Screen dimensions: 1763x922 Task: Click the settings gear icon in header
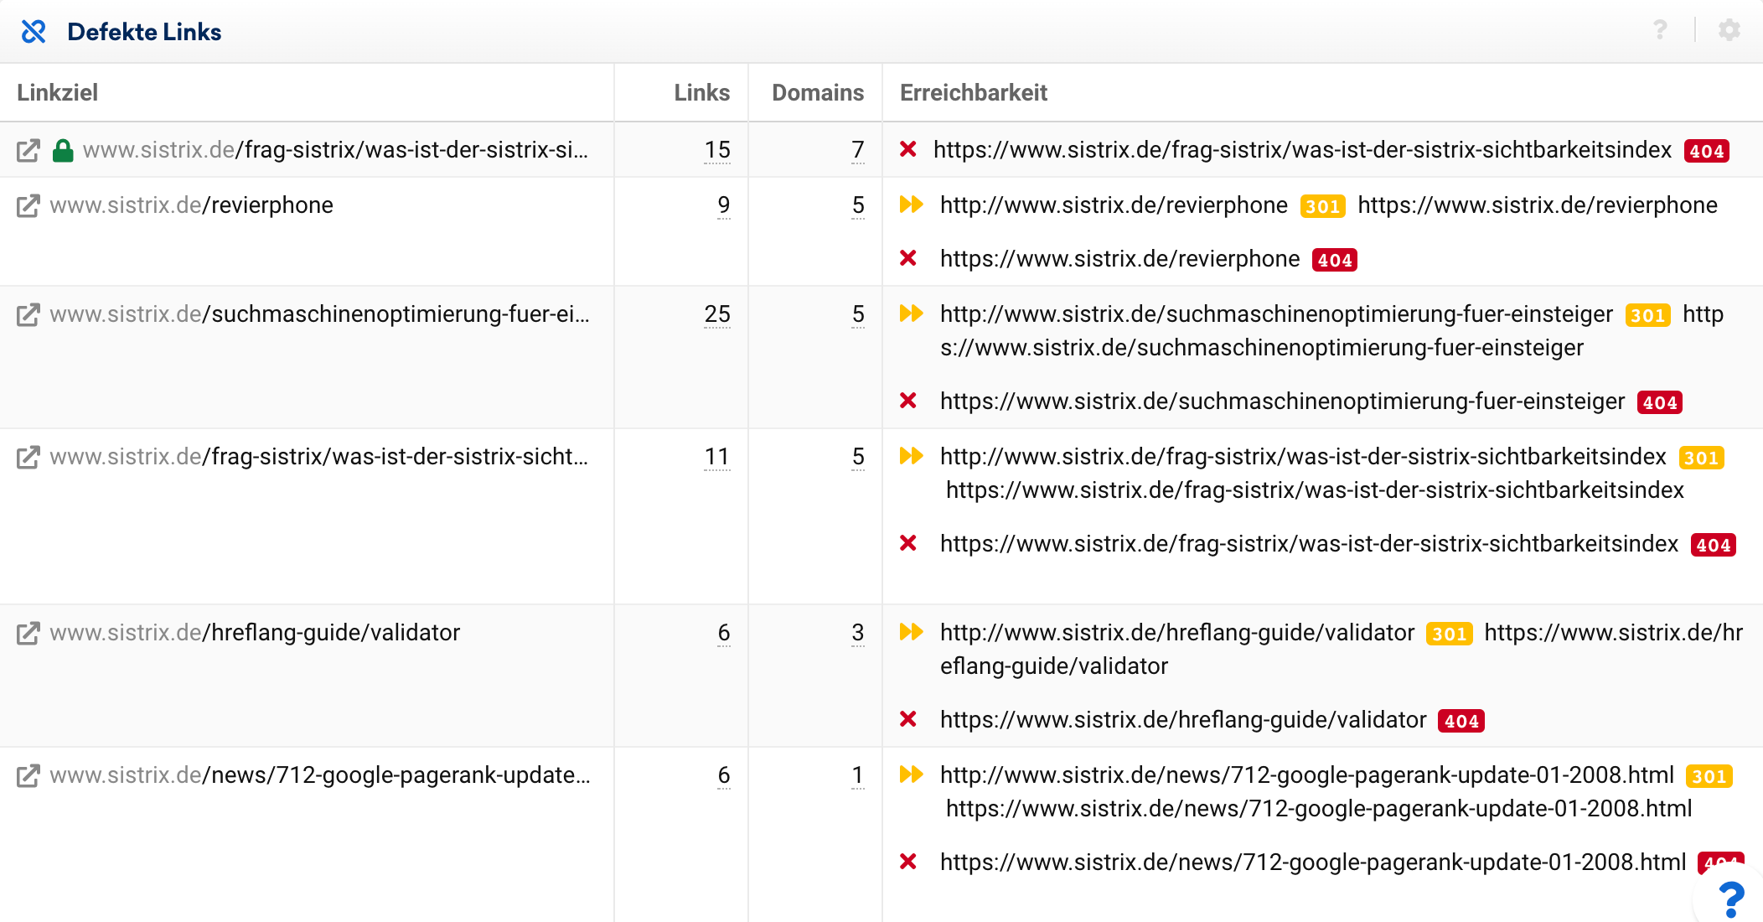pyautogui.click(x=1729, y=31)
